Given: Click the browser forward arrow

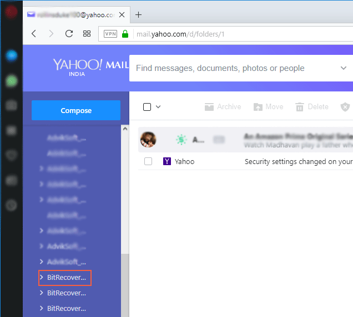Looking at the screenshot, I should tap(51, 34).
